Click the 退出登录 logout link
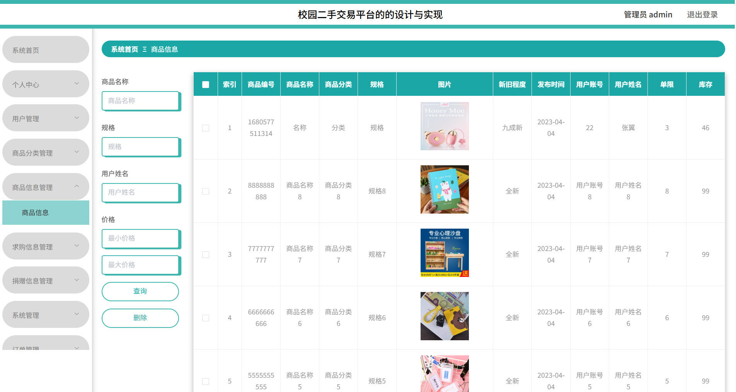736x392 pixels. pyautogui.click(x=702, y=14)
